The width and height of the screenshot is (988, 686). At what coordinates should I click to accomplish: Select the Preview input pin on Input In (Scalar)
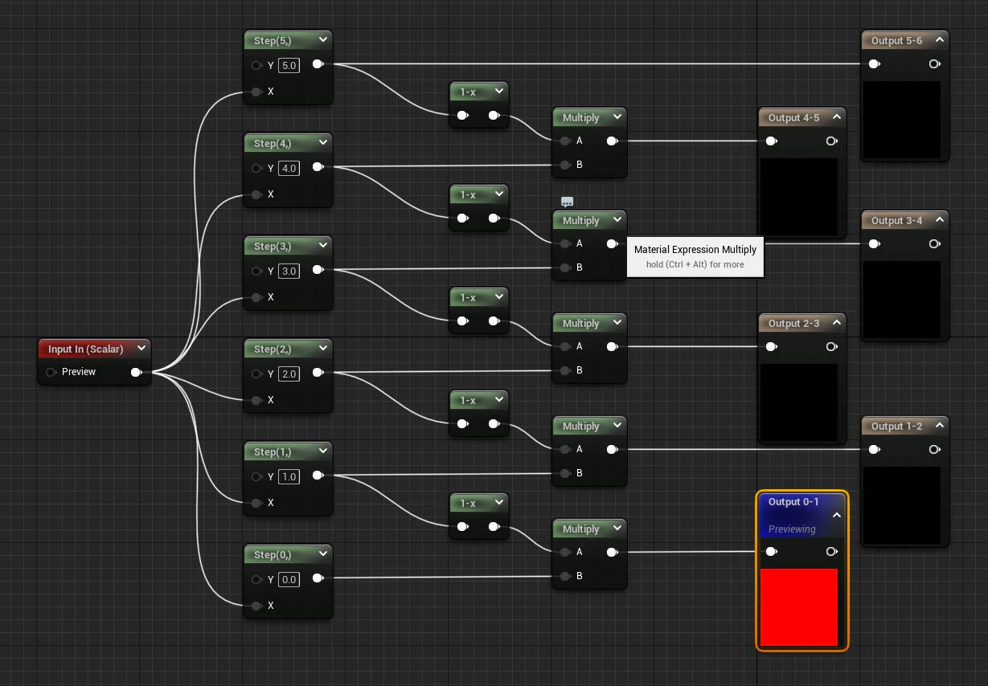click(x=51, y=372)
